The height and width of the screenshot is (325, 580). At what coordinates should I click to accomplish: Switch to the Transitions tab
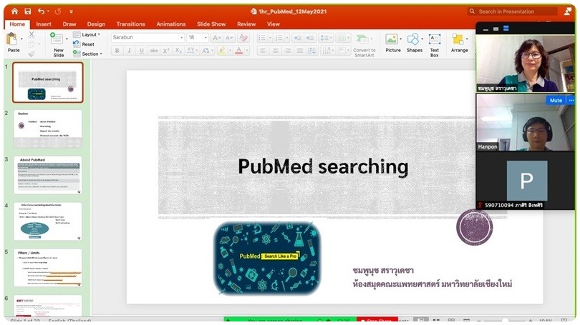pyautogui.click(x=130, y=24)
